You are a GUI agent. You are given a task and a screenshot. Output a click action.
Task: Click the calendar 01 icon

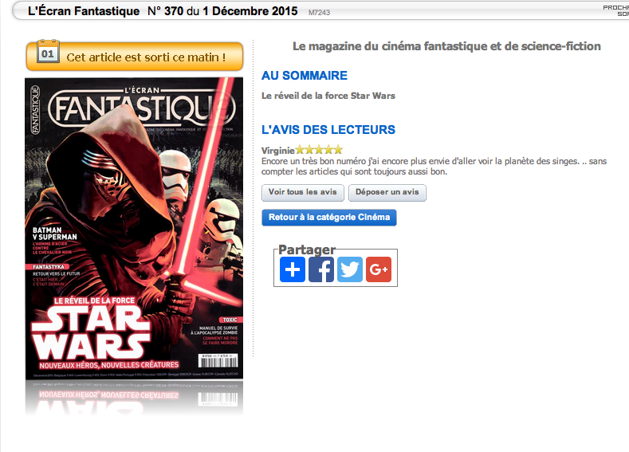coord(48,51)
